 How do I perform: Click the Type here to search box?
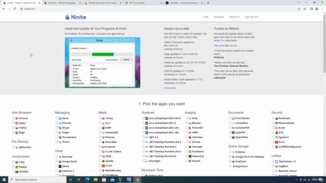point(37,179)
